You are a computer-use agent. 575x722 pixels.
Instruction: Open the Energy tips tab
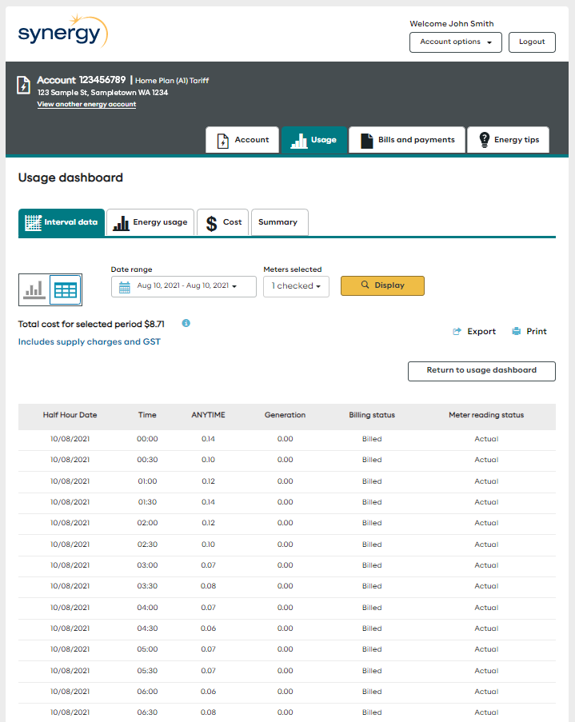508,139
